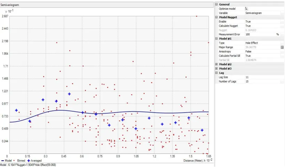285x167 pixels.
Task: Expand the Model #3 section
Action: pos(216,69)
